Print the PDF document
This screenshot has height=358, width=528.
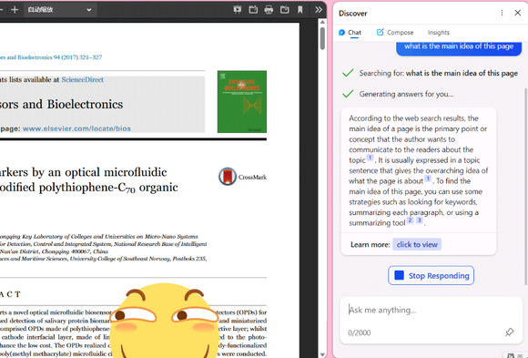click(x=269, y=10)
